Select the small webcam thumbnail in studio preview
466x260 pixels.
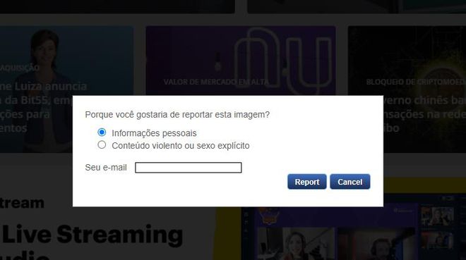(438, 216)
